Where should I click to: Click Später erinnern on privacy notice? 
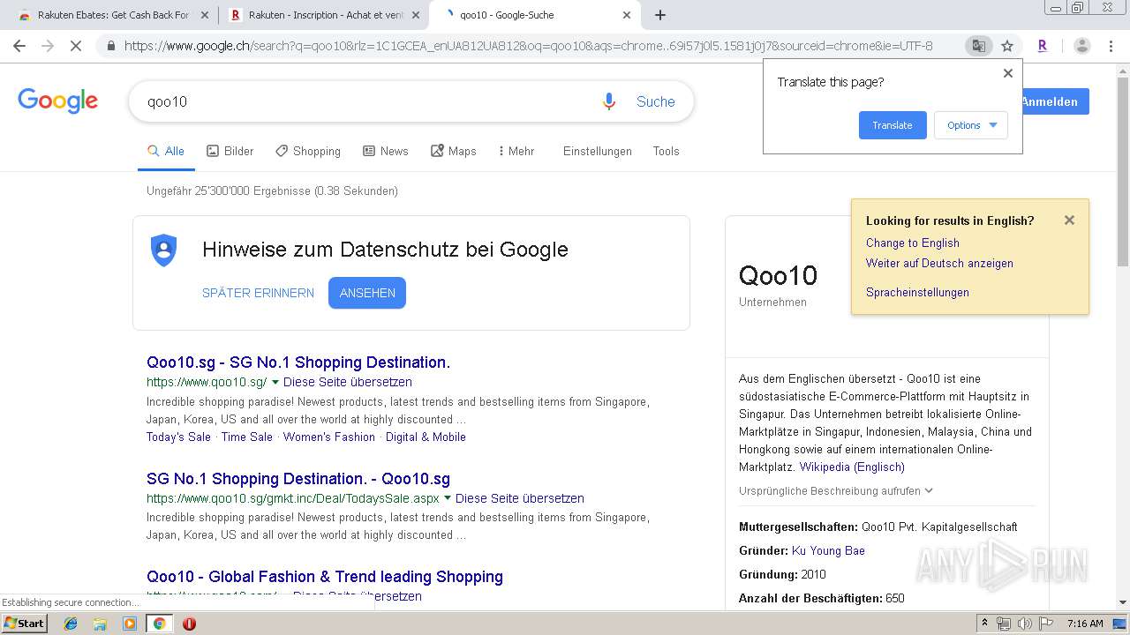click(258, 293)
